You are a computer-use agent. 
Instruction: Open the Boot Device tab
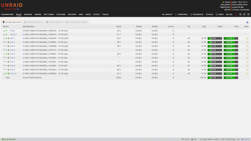tap(55, 22)
